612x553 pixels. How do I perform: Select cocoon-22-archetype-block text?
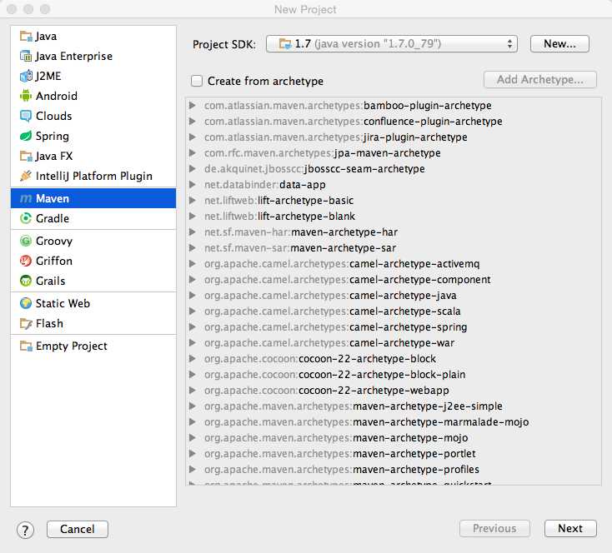point(367,359)
